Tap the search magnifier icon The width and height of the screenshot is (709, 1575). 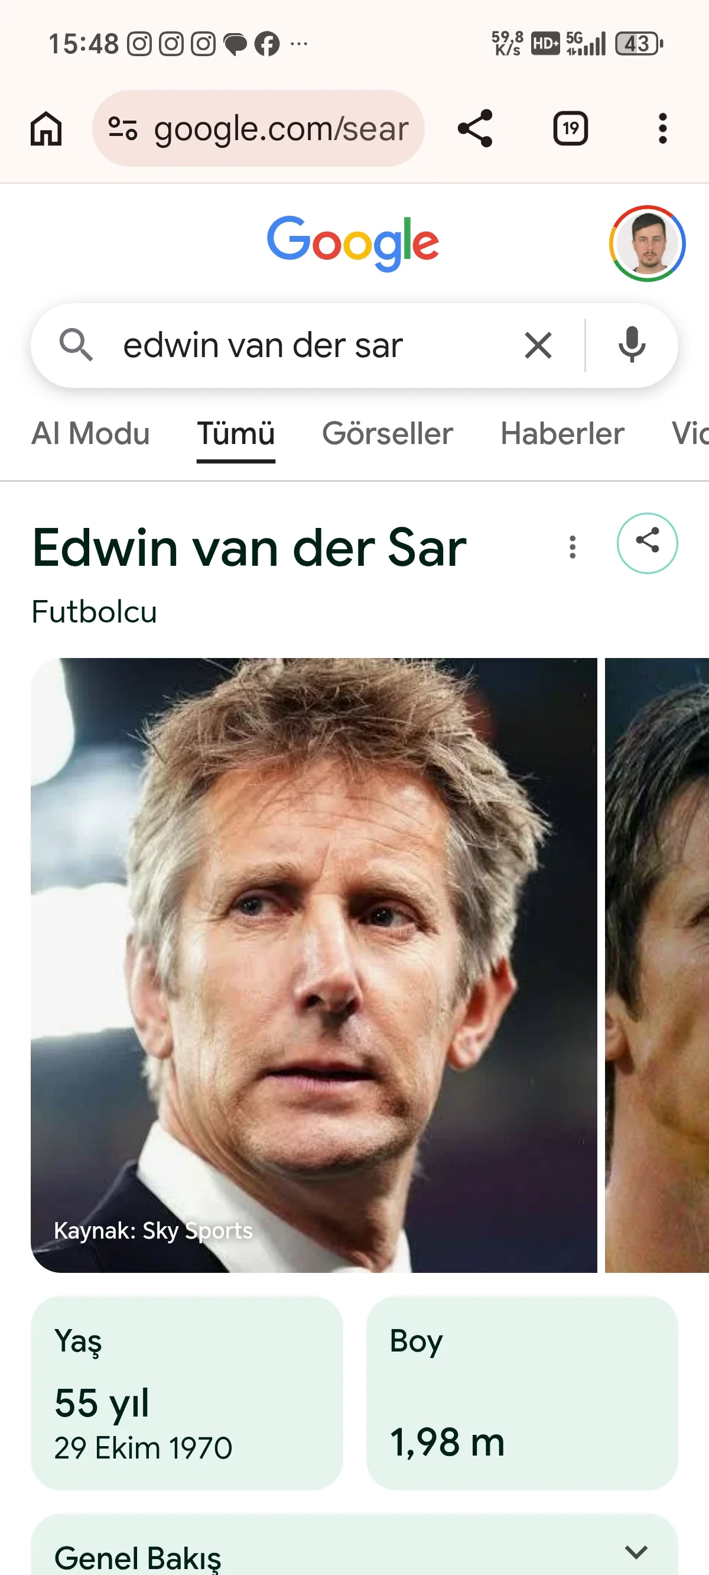click(x=76, y=345)
